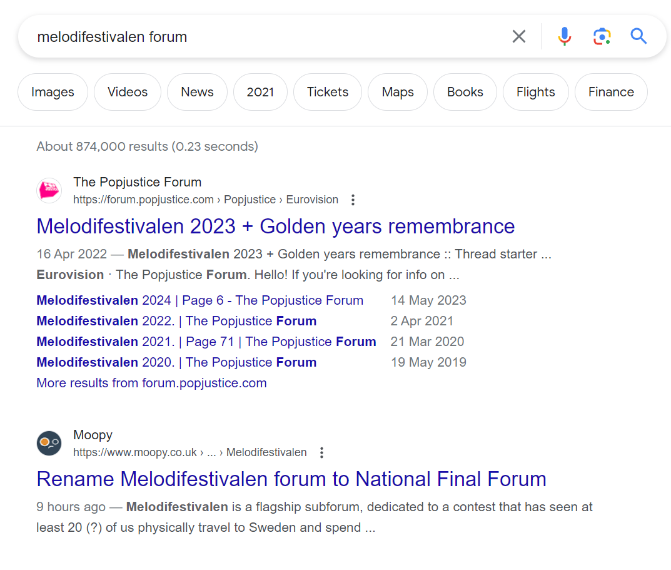Click the '14 May 2023' date
The width and height of the screenshot is (671, 570).
pos(428,300)
